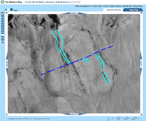Pan northeast with the top-right corner arrow

pos(141,13)
